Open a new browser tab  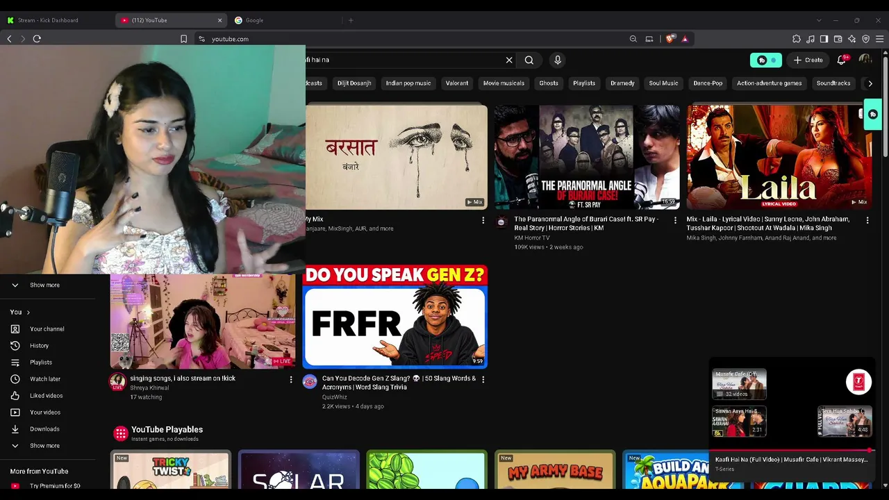point(351,20)
